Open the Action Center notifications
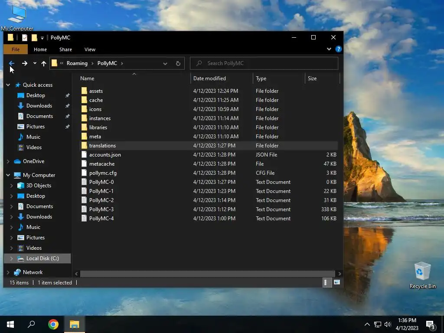 click(431, 325)
